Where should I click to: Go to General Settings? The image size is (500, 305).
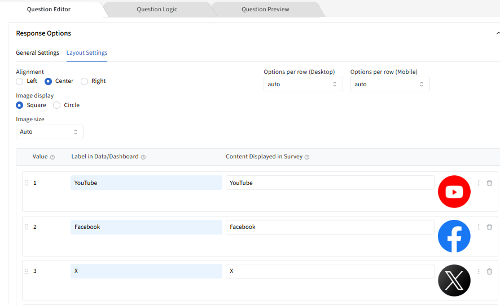[x=37, y=53]
